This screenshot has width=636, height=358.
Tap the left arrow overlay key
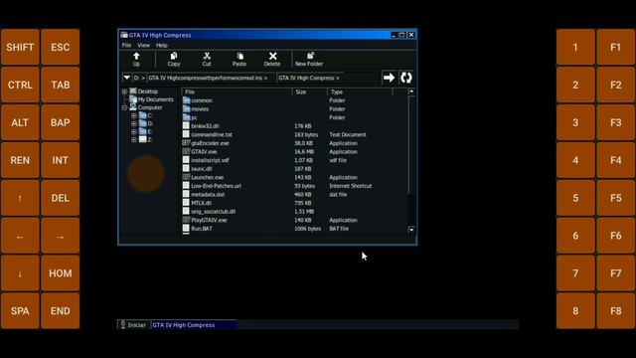coord(20,236)
